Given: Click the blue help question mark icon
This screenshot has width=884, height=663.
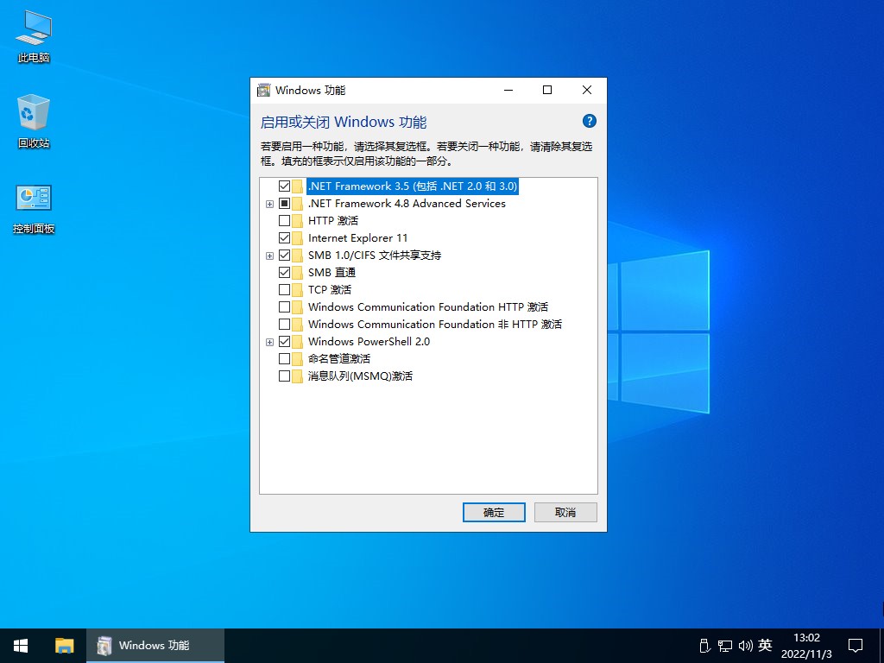Looking at the screenshot, I should 590,122.
